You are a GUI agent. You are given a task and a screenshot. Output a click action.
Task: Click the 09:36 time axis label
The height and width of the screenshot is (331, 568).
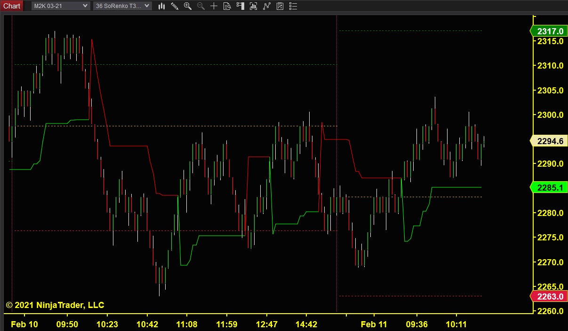tap(416, 324)
